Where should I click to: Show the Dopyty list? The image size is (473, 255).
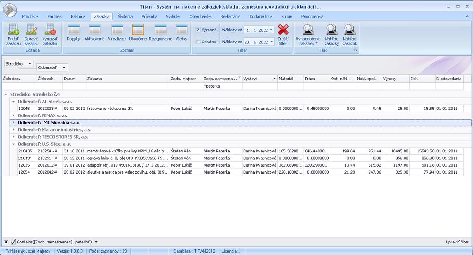point(74,33)
